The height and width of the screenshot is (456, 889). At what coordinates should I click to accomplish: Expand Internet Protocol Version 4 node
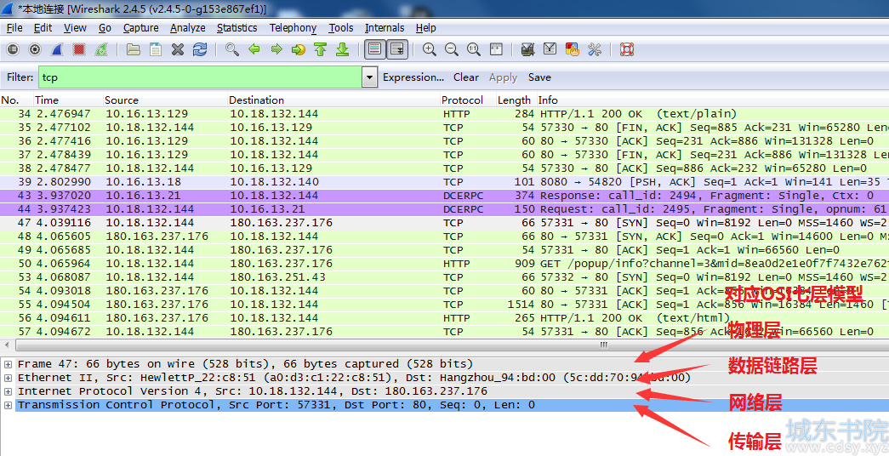coord(8,391)
